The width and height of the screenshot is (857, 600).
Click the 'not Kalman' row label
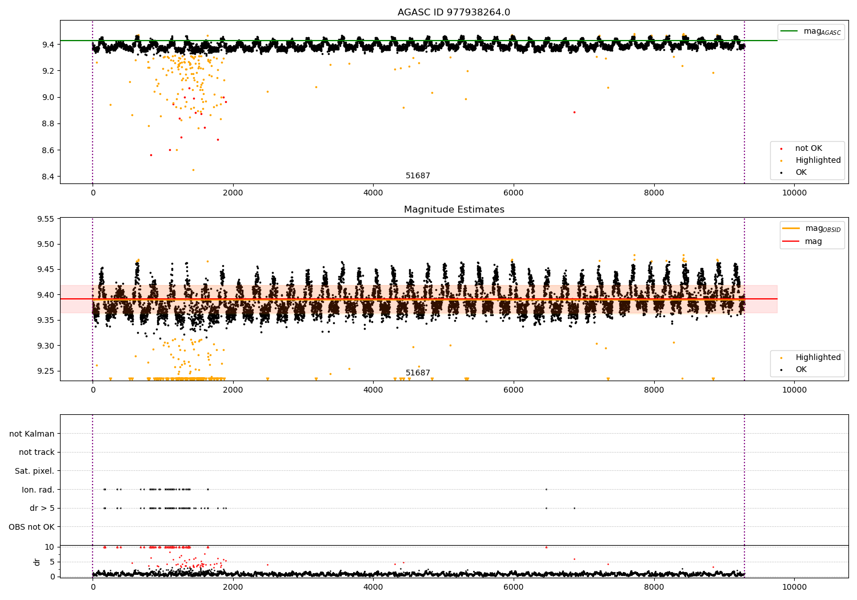tap(32, 434)
